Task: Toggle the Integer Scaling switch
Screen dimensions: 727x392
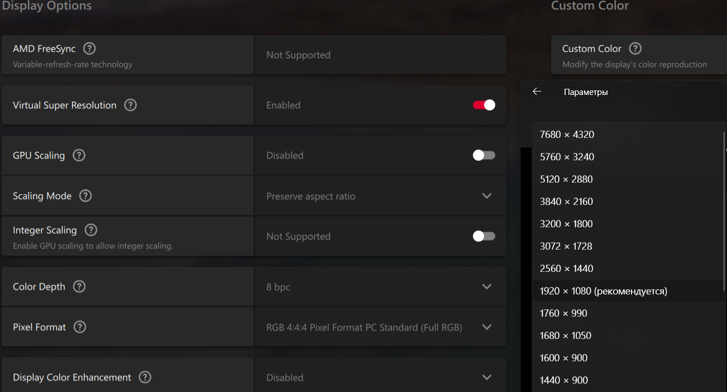Action: click(484, 236)
